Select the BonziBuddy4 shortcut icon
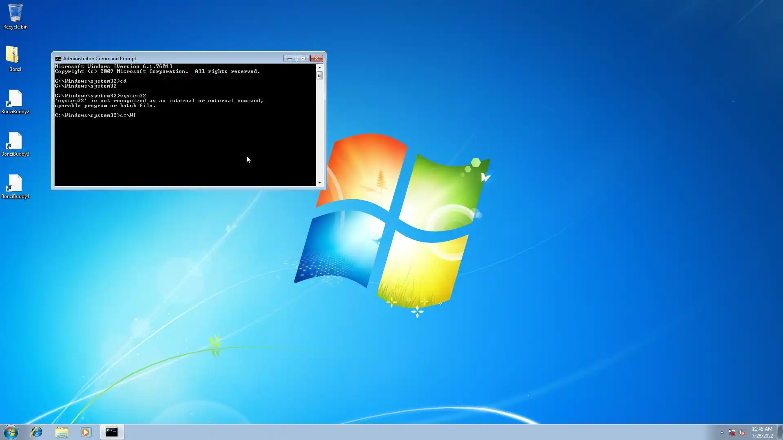783x440 pixels. click(x=15, y=186)
